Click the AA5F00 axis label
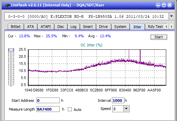 pyautogui.click(x=154, y=90)
